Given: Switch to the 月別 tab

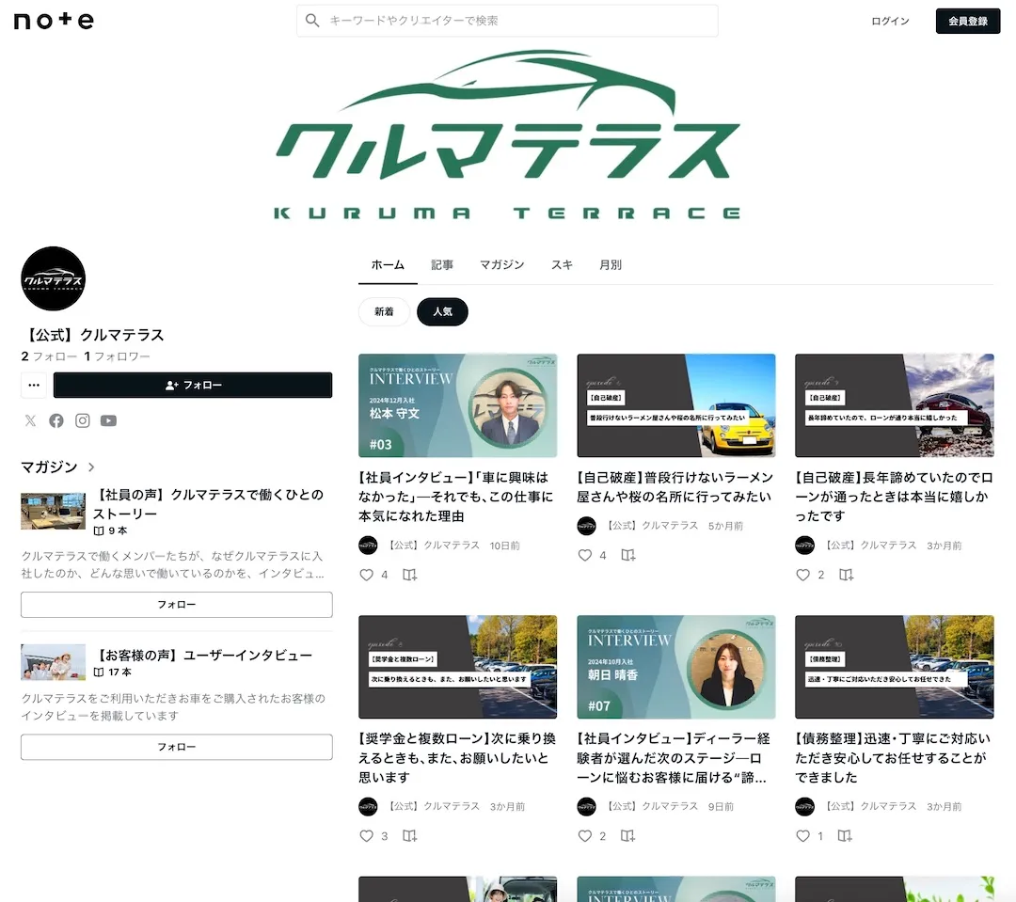Looking at the screenshot, I should (611, 265).
